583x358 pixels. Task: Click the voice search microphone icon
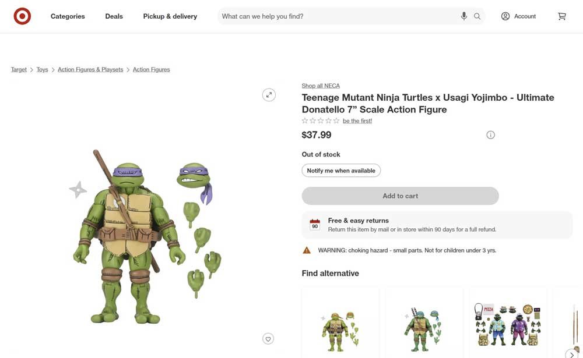(x=463, y=16)
